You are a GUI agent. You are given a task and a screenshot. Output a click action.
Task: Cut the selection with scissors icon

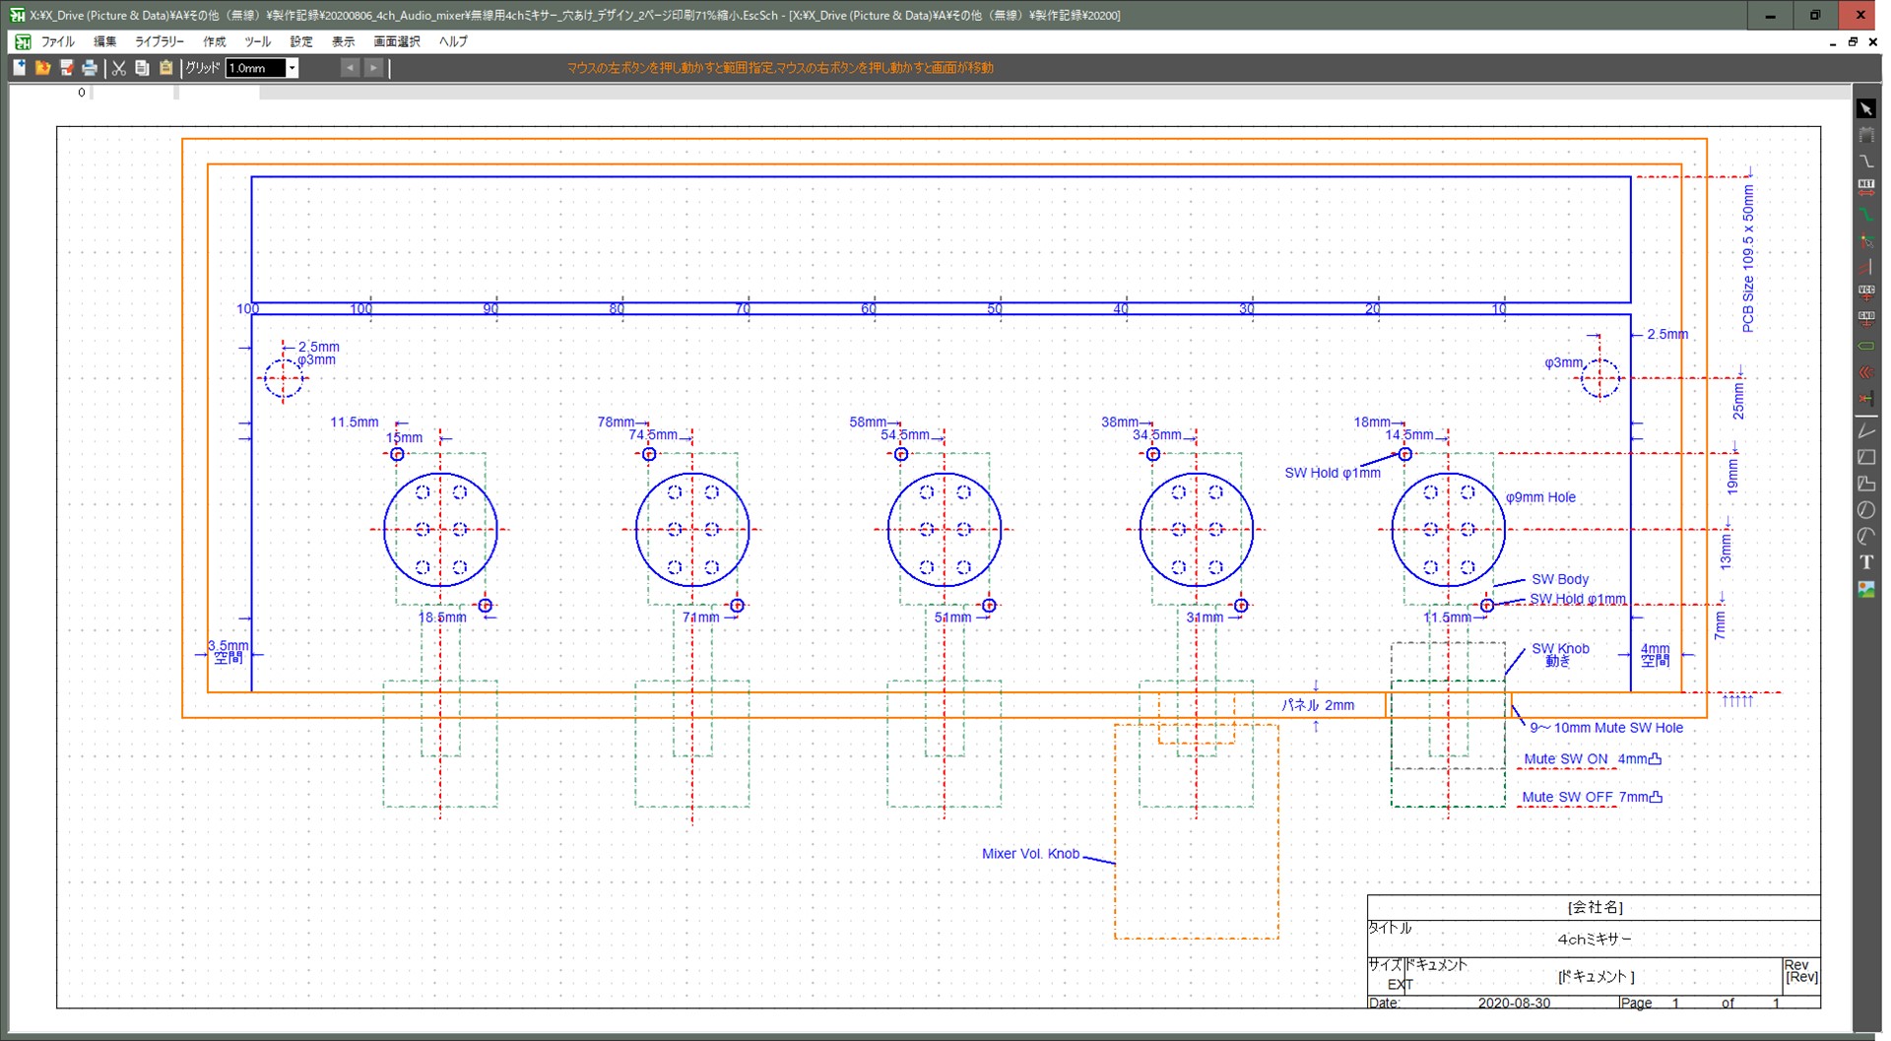[118, 68]
